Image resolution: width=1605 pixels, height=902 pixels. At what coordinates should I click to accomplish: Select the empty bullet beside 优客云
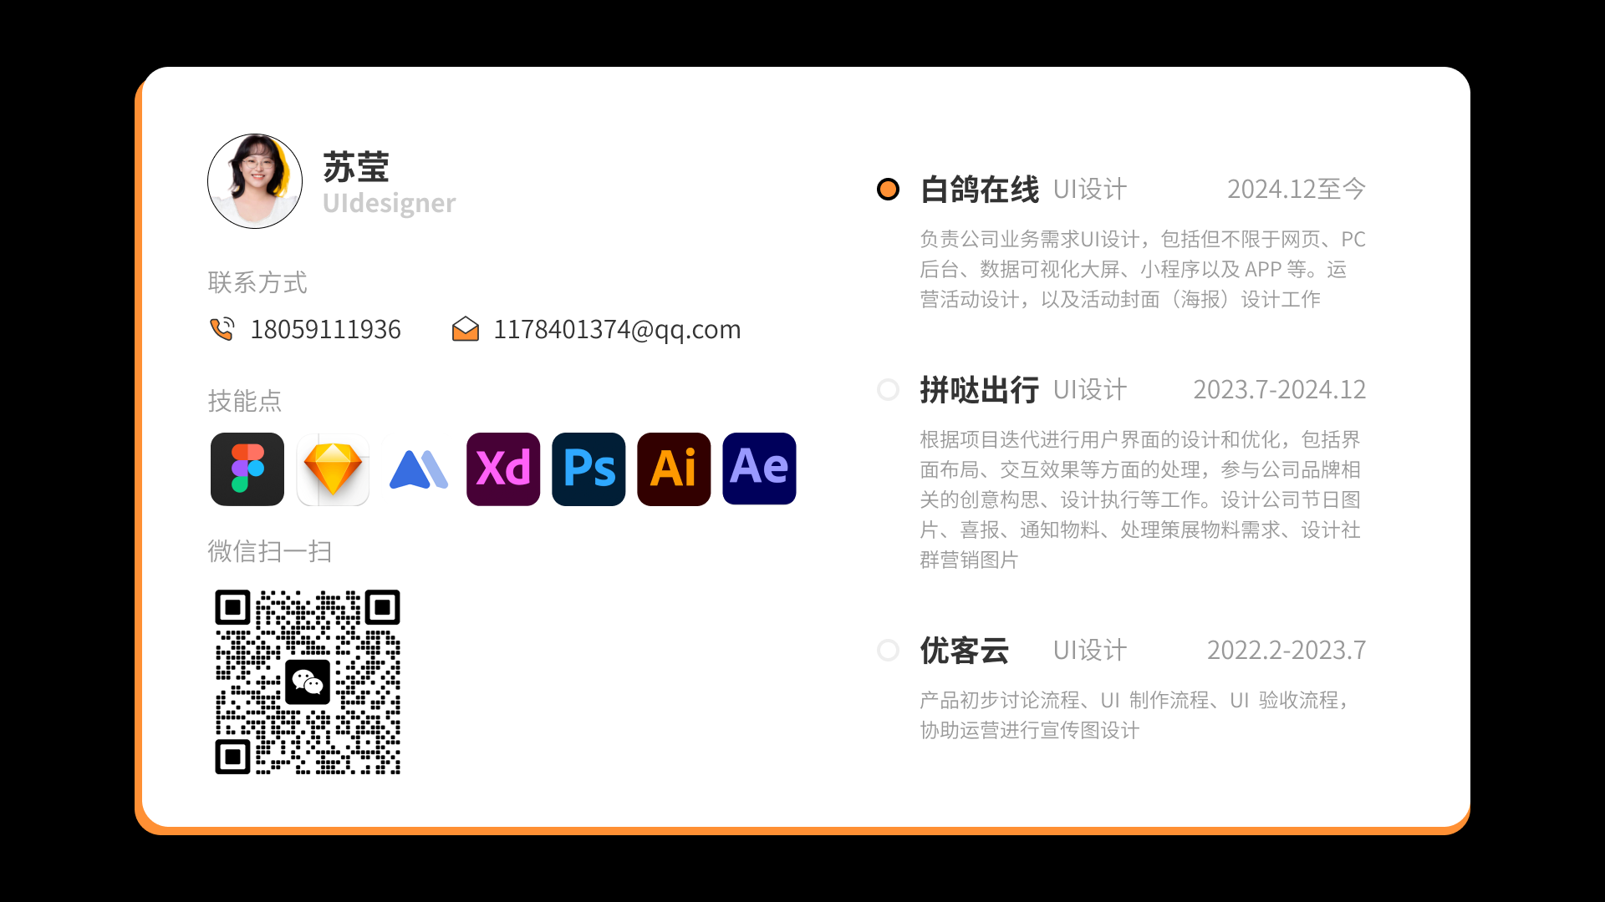click(x=888, y=651)
